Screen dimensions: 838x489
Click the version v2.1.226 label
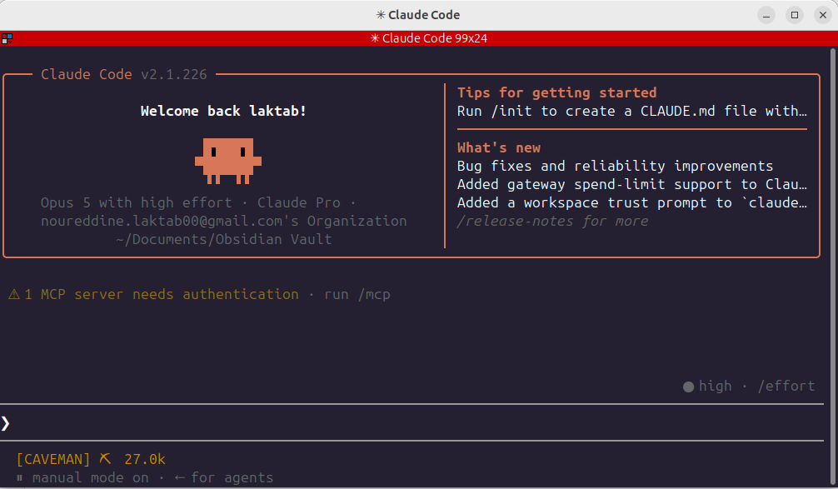[x=174, y=75]
